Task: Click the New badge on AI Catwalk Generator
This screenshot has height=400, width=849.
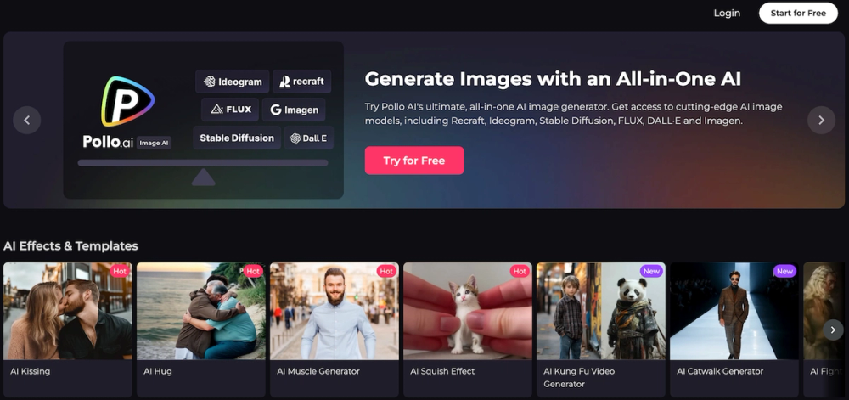Action: [785, 271]
